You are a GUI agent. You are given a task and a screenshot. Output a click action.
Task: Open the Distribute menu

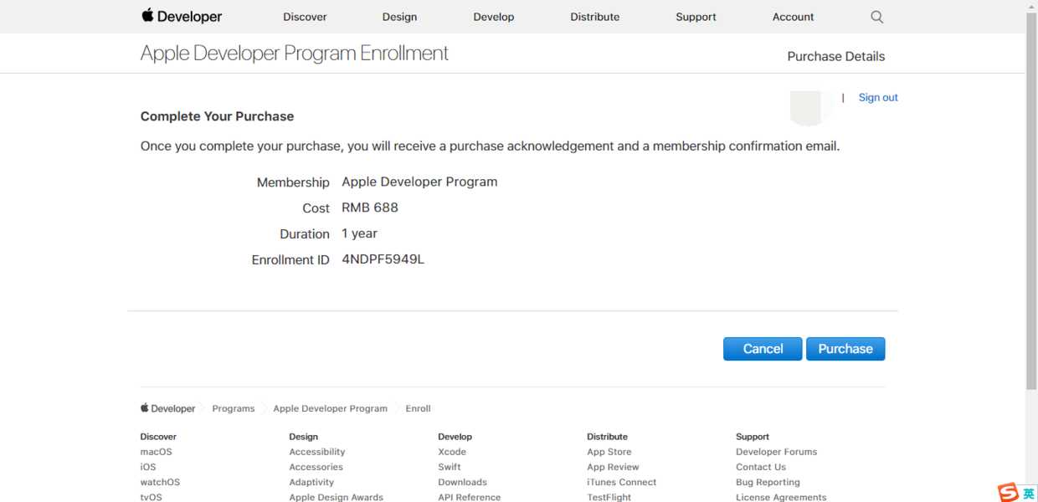(x=595, y=17)
